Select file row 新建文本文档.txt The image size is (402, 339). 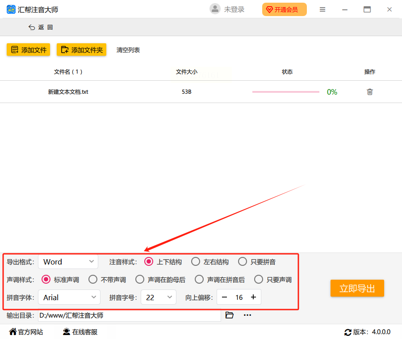(x=201, y=91)
